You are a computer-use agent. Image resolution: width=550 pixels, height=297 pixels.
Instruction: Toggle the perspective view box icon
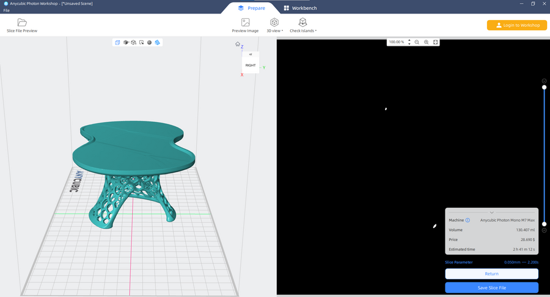117,43
